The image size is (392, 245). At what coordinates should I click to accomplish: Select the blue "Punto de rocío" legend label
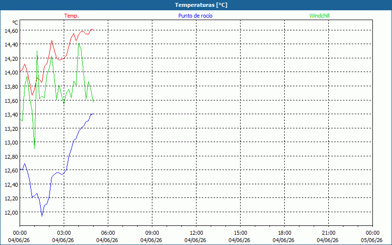(x=195, y=16)
